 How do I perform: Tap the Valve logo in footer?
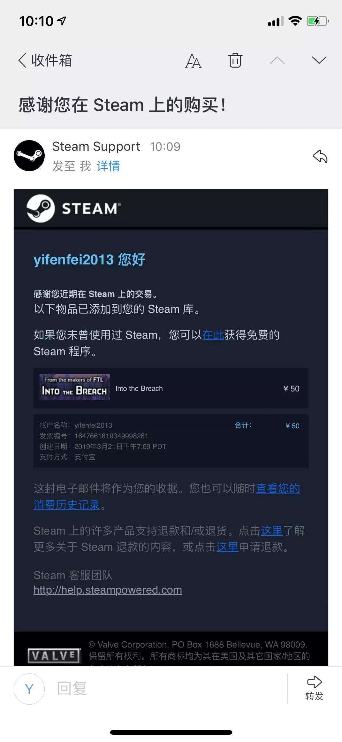54,655
